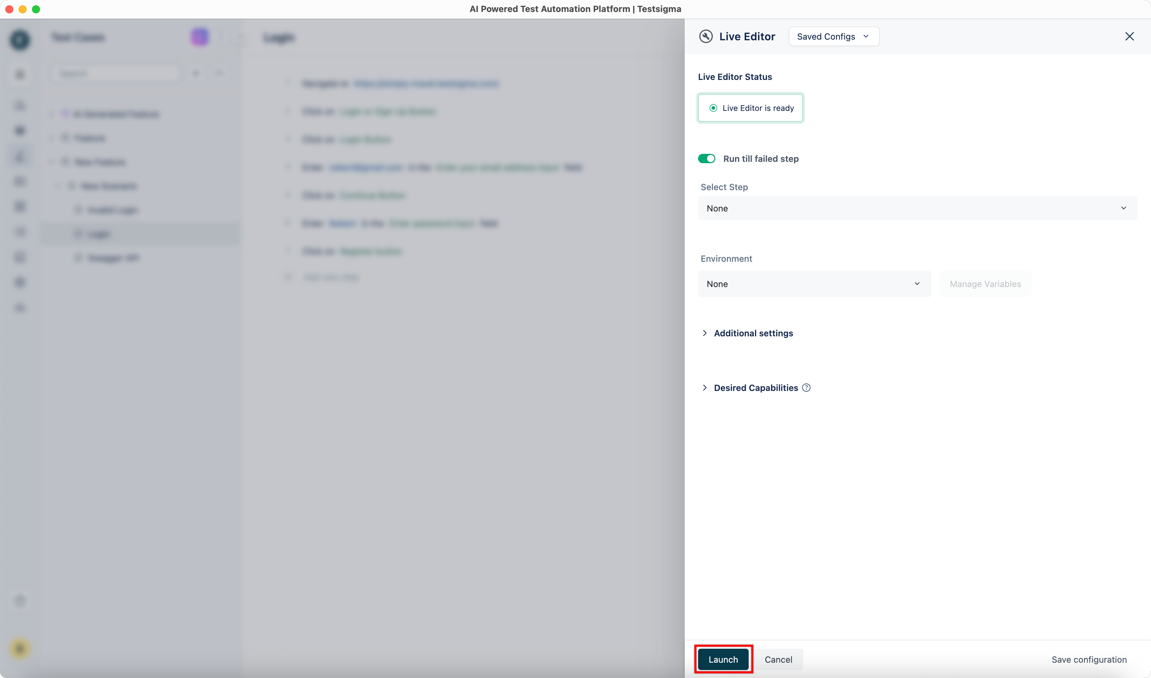Screen dimensions: 1151x678
Task: Click the search icon next to the search field
Action: (x=196, y=73)
